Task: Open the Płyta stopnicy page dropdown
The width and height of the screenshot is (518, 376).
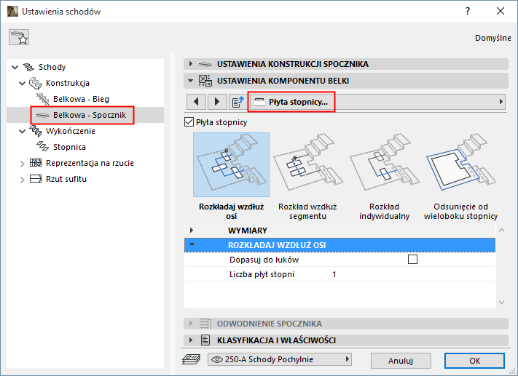Action: (378, 102)
